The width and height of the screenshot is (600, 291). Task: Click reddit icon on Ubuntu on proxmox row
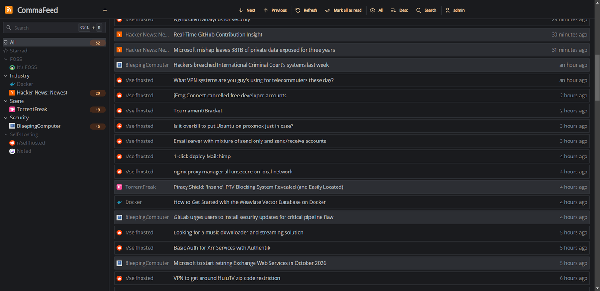[x=120, y=126]
